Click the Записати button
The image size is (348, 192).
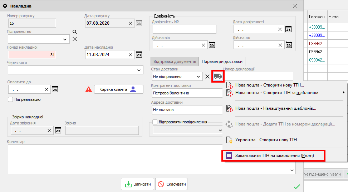[138, 184]
